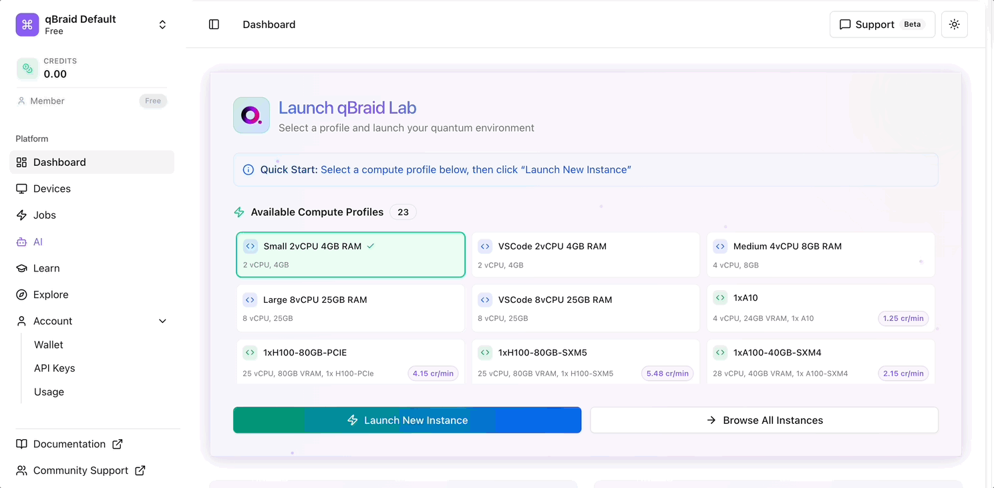The width and height of the screenshot is (994, 488).
Task: Open Jobs in sidebar
Action: pos(92,215)
